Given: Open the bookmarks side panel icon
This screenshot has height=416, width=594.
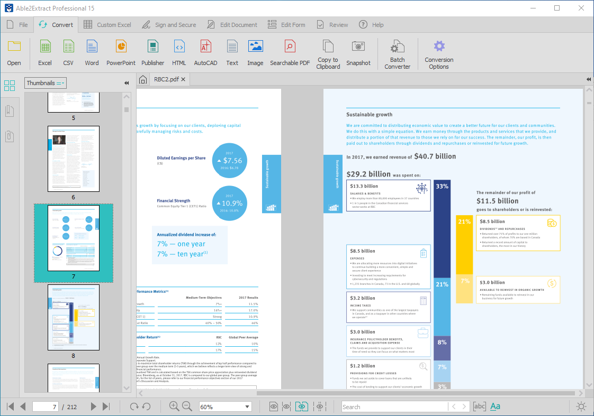Looking at the screenshot, I should 10,111.
